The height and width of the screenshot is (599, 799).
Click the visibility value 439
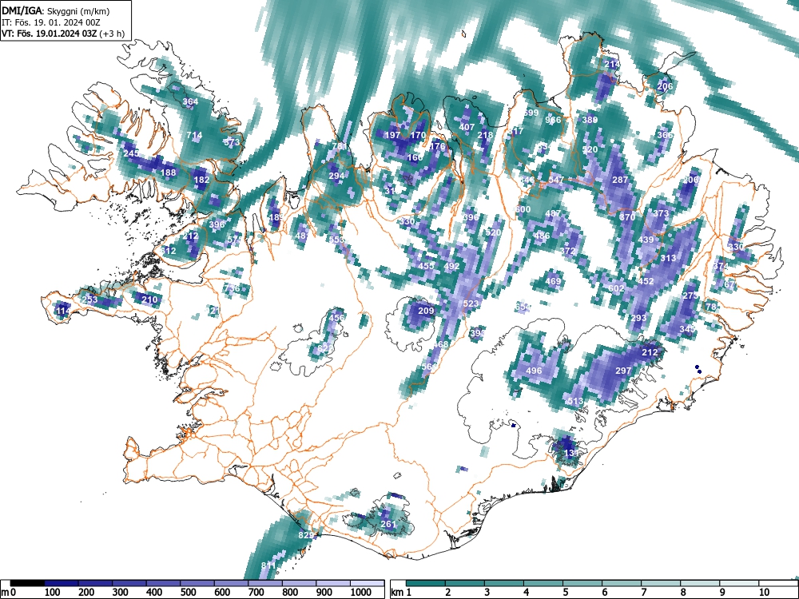(x=646, y=240)
